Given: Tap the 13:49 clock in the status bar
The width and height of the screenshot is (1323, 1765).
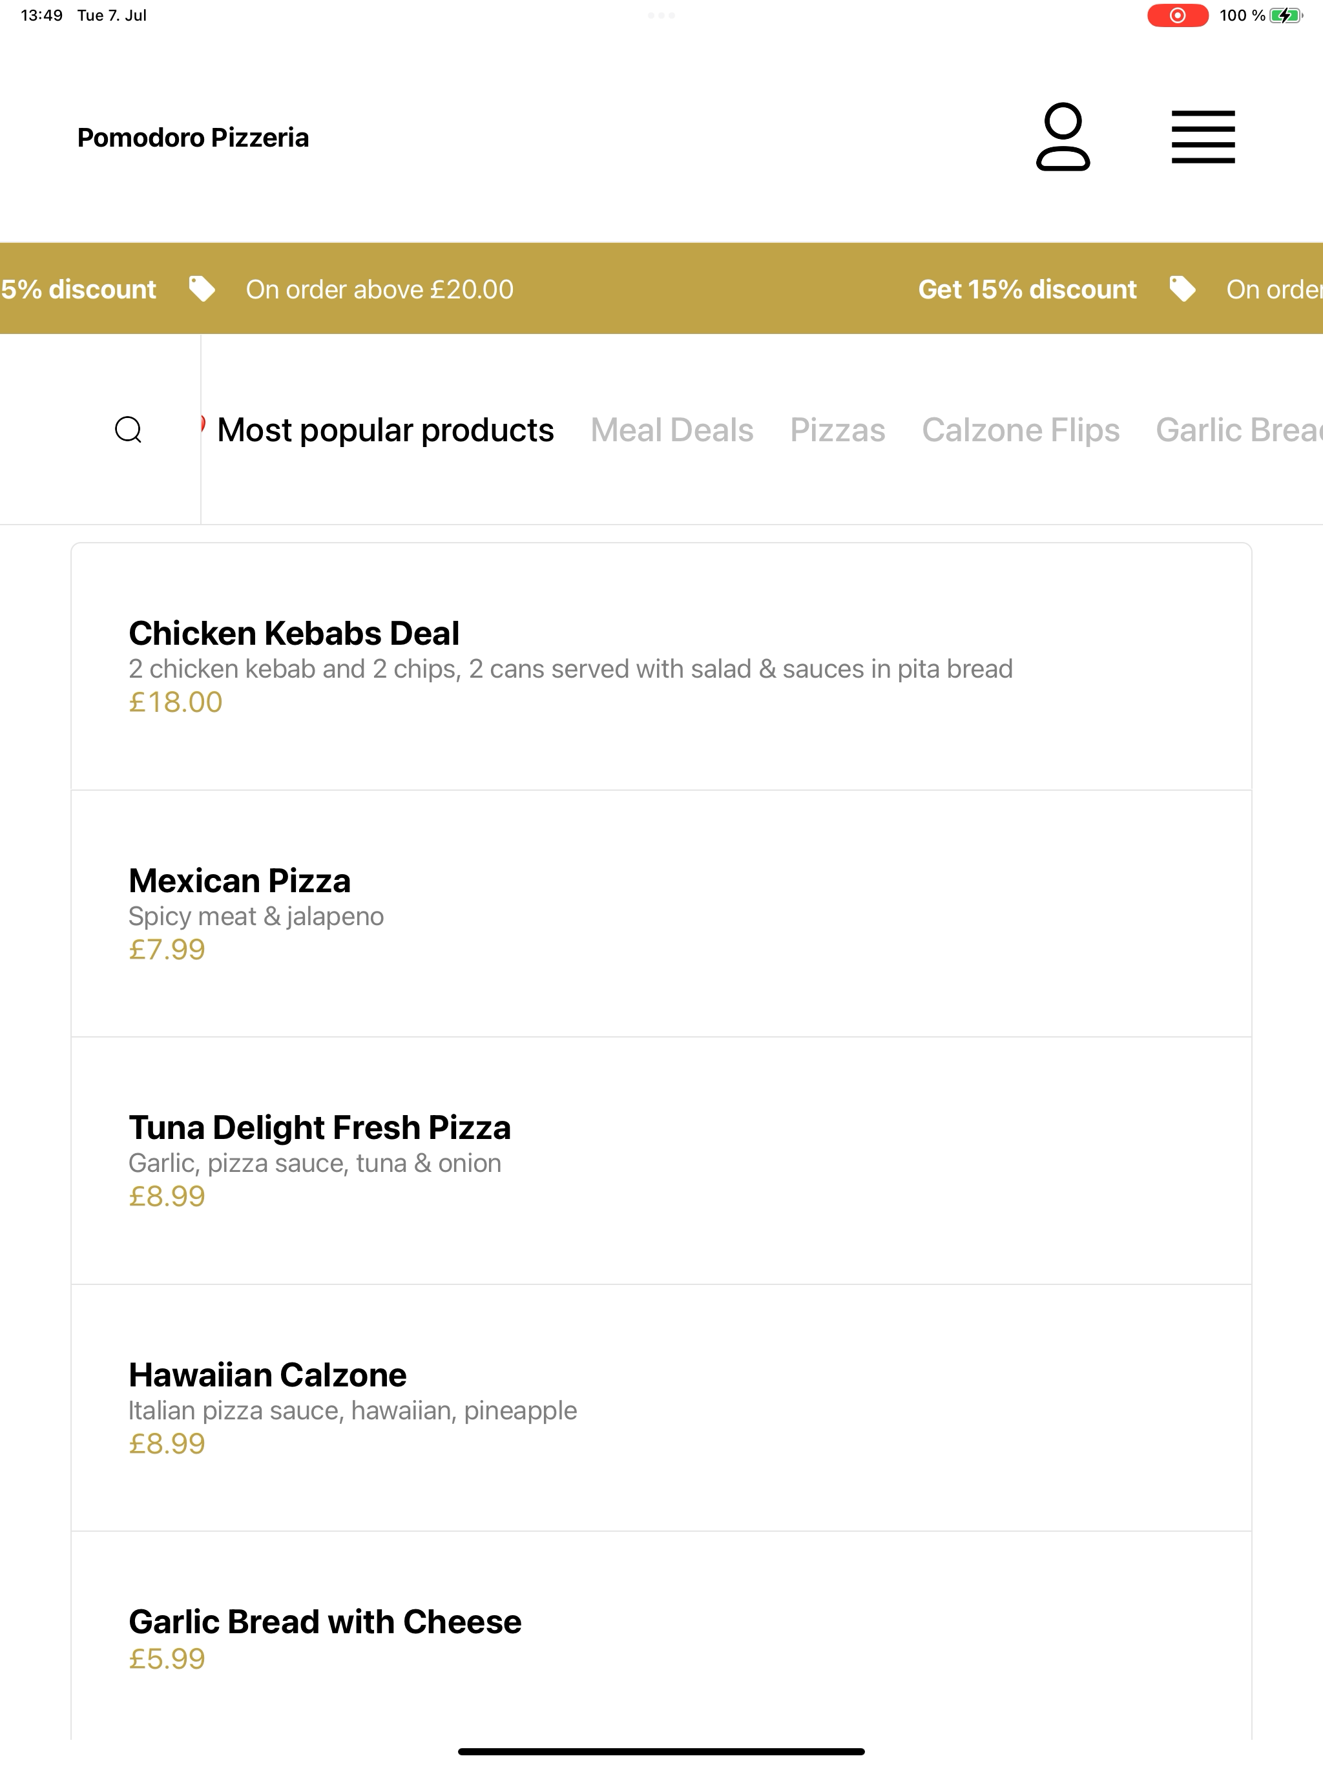Looking at the screenshot, I should click(x=41, y=15).
